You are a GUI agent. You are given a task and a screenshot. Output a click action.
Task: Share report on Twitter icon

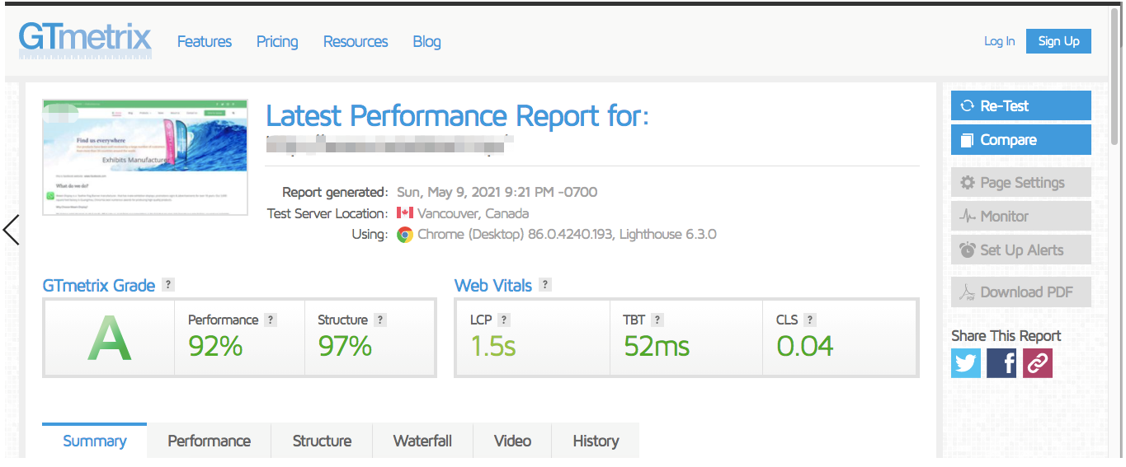tap(966, 363)
